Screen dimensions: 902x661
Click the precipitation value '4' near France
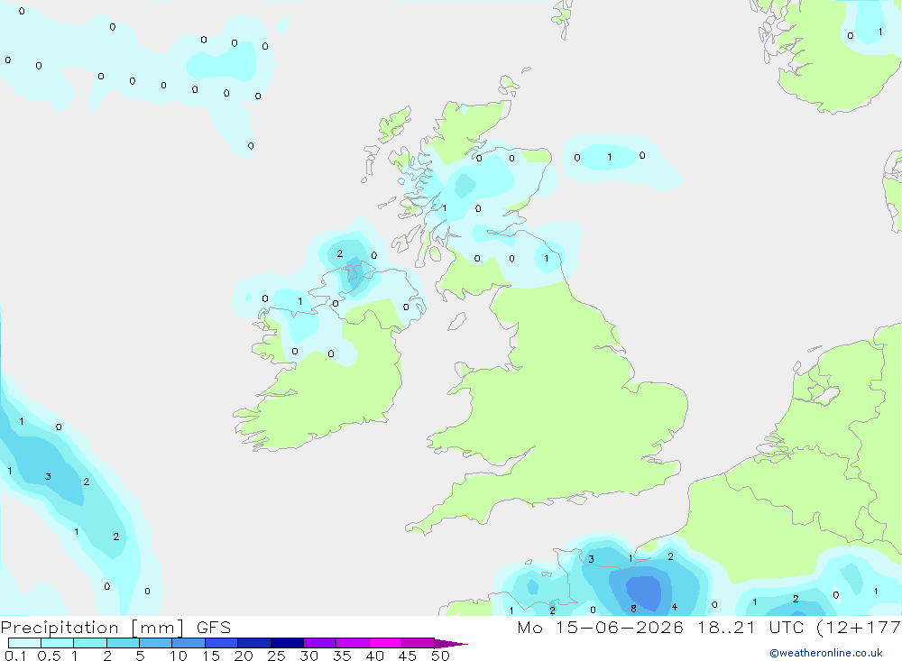(674, 607)
